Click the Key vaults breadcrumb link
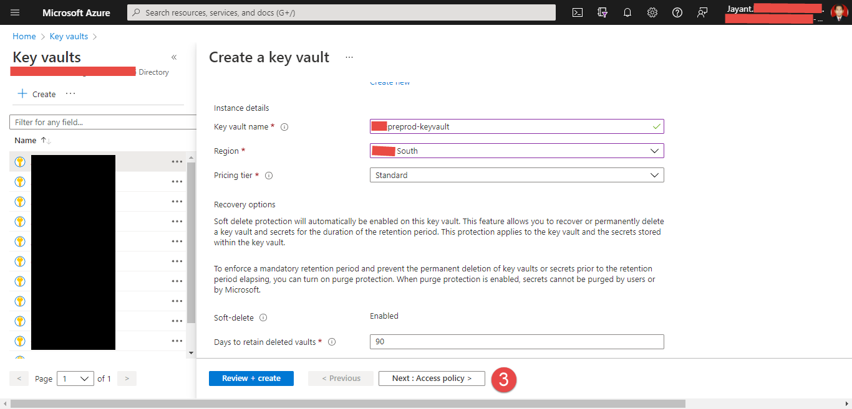The height and width of the screenshot is (409, 852). (69, 37)
